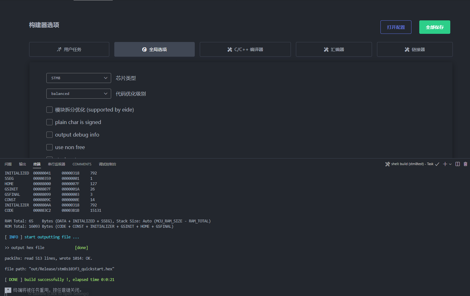Viewport: 470px width, 296px height.
Task: Click the 打开配置 button
Action: pyautogui.click(x=396, y=27)
